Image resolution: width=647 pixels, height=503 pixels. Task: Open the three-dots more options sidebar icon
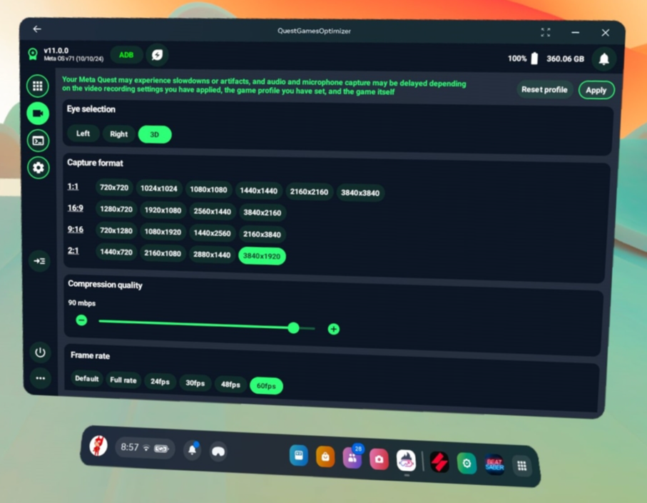pos(41,378)
